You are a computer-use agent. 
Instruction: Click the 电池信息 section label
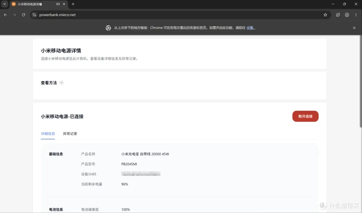pyautogui.click(x=56, y=210)
